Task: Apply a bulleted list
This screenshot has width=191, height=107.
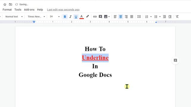Action: (156, 17)
